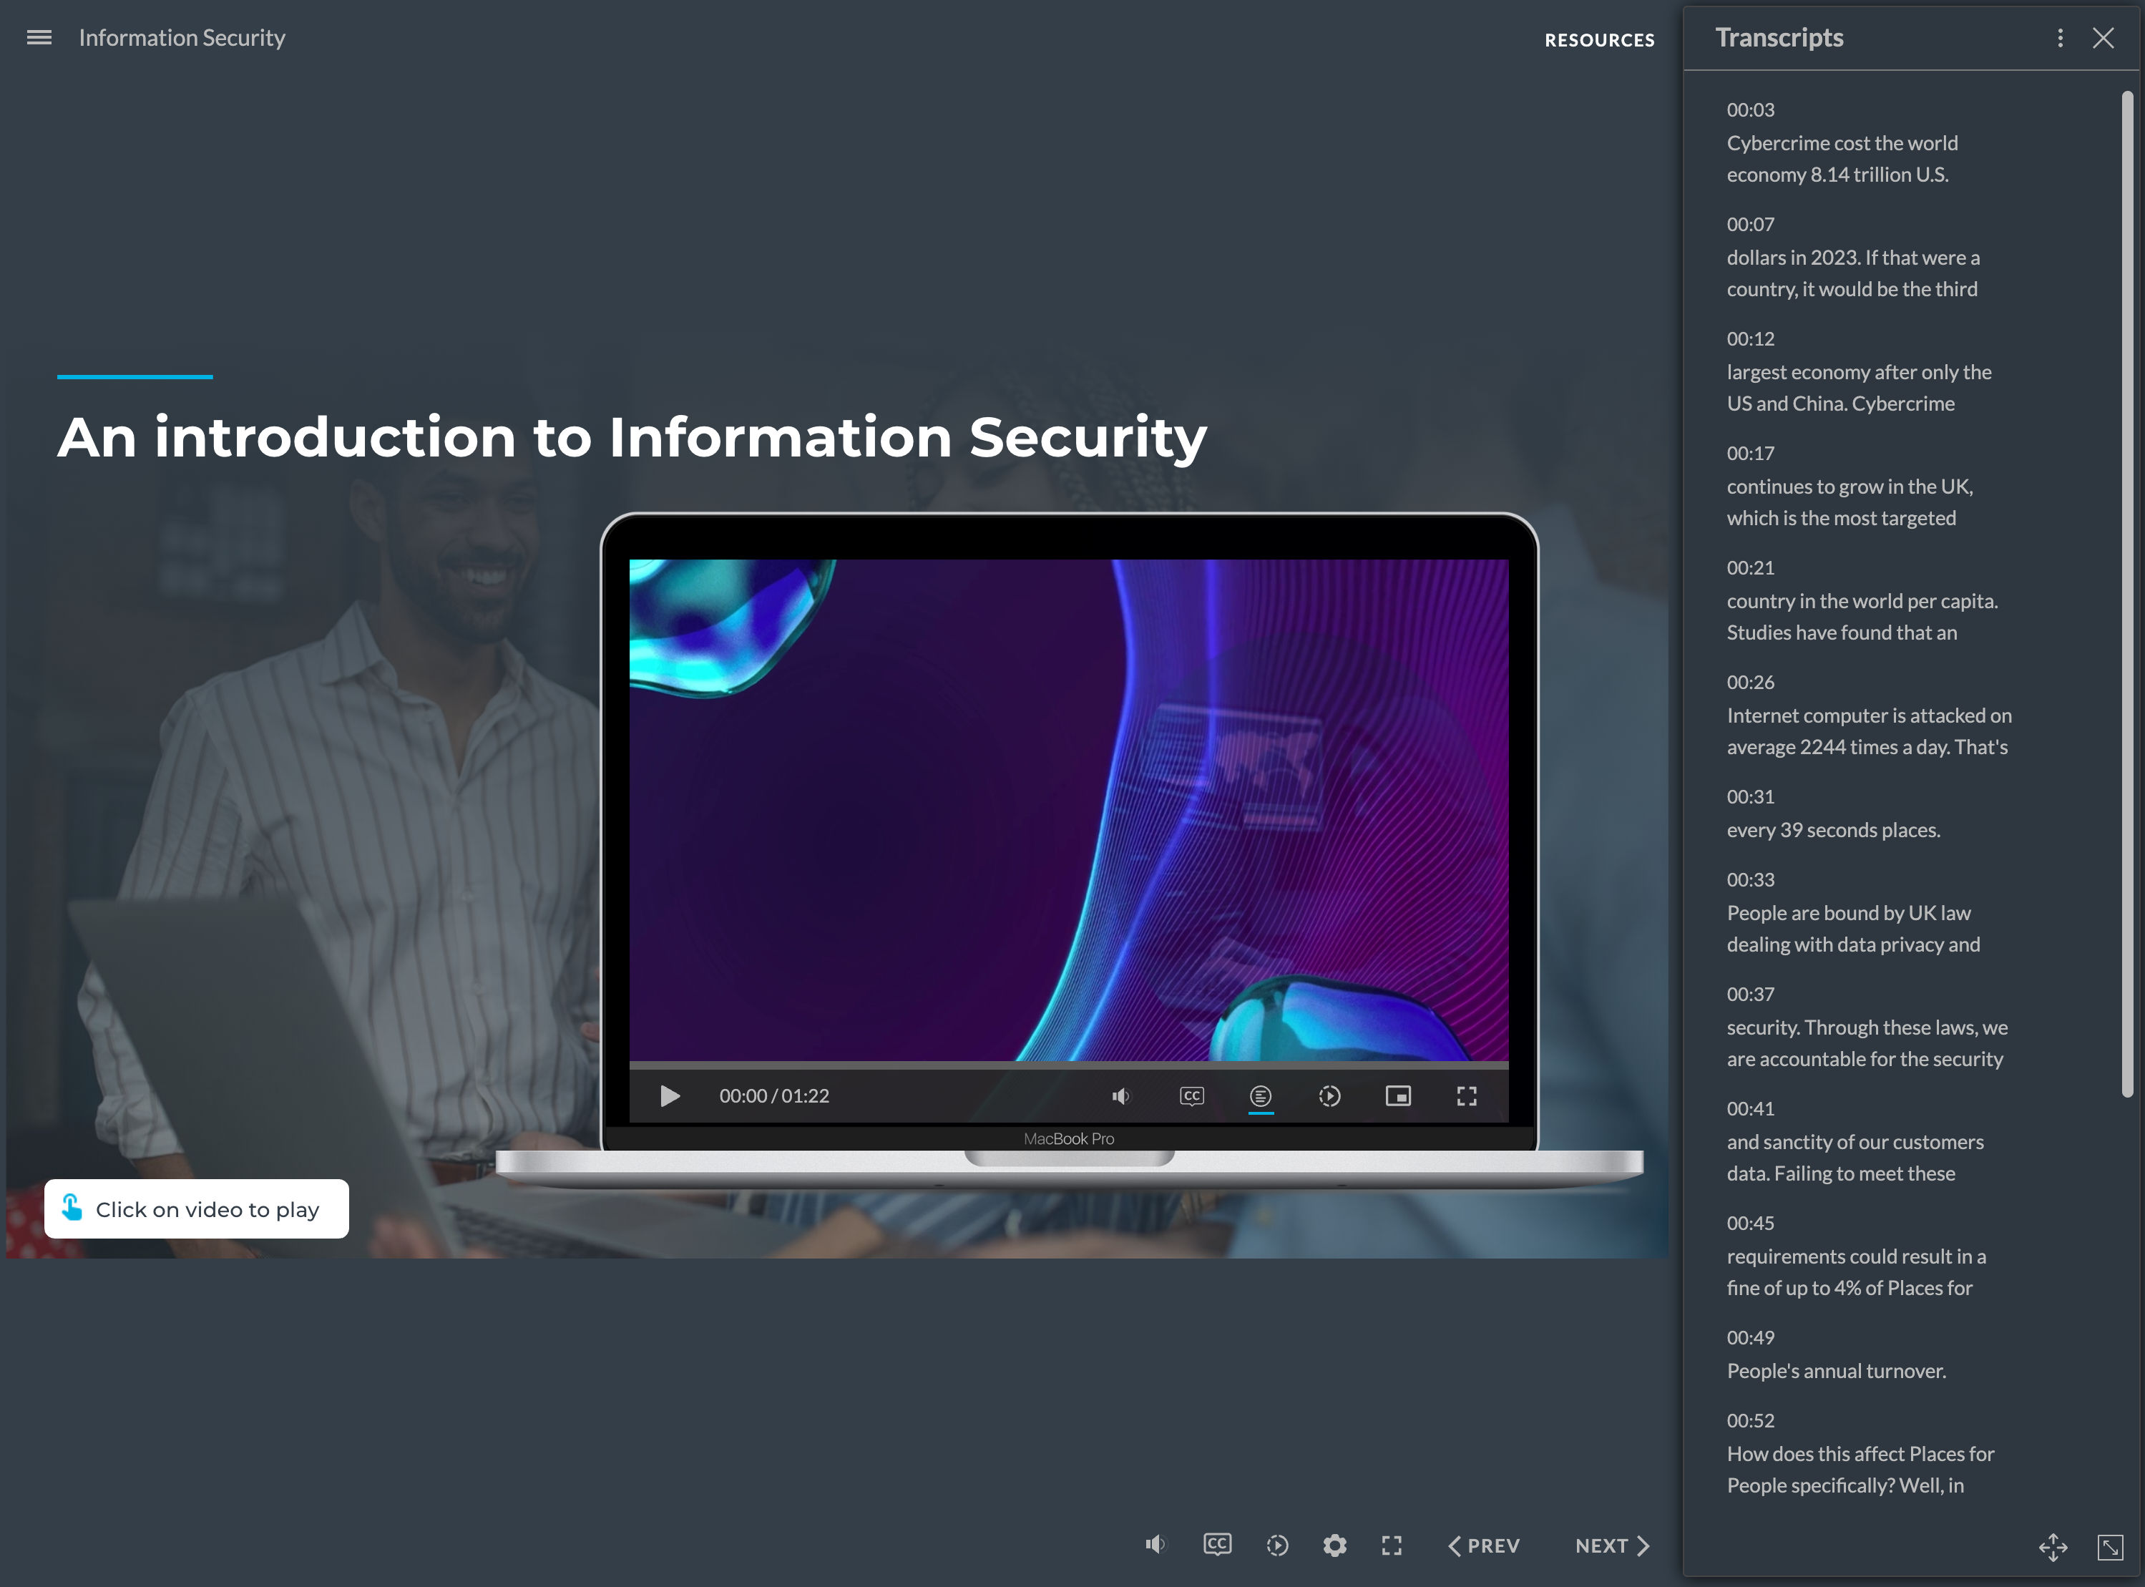Image resolution: width=2145 pixels, height=1587 pixels.
Task: Open the RESOURCES menu
Action: coord(1599,40)
